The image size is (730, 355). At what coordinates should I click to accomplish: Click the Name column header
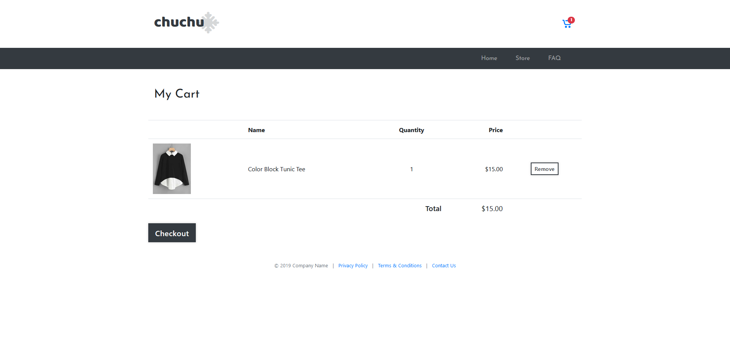click(x=256, y=130)
